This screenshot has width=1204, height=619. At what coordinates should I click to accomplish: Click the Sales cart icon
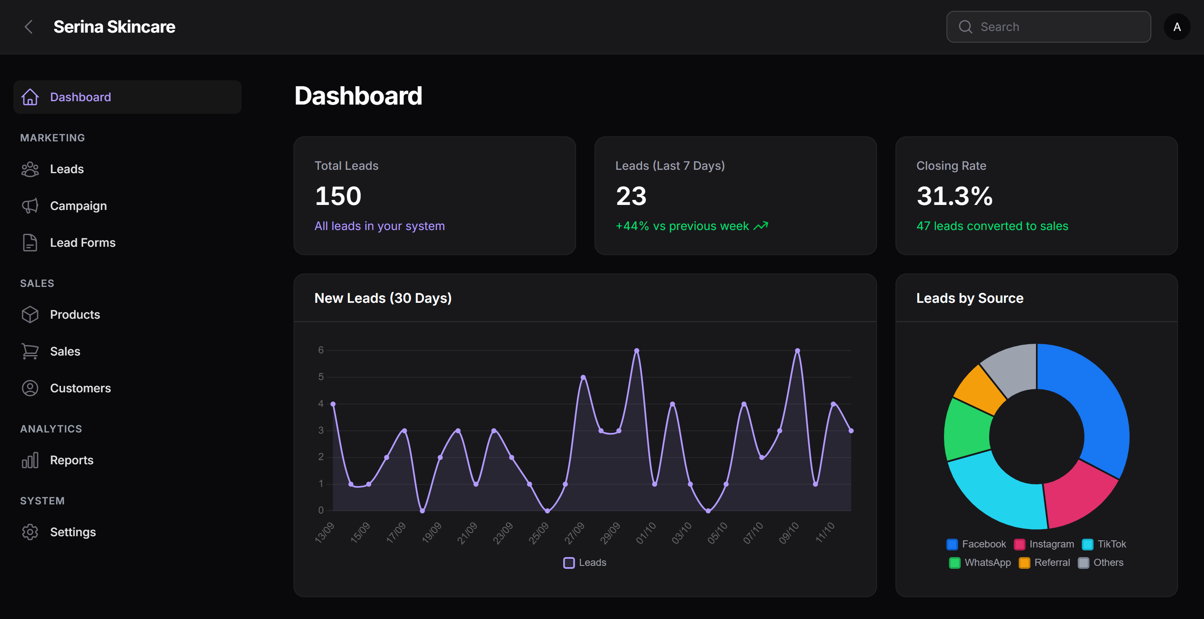tap(30, 352)
